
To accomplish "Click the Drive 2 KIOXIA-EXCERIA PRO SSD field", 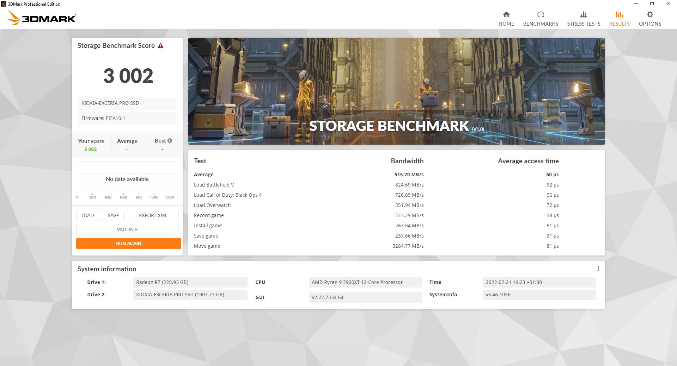I will click(x=190, y=295).
